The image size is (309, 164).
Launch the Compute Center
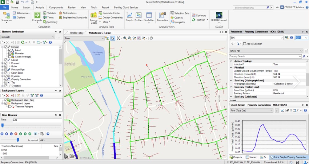click(x=109, y=13)
